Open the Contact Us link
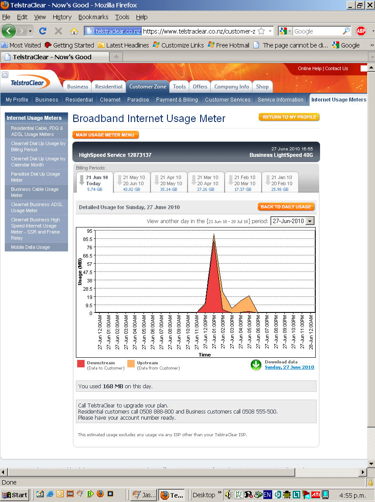Image resolution: width=375 pixels, height=502 pixels. [336, 68]
